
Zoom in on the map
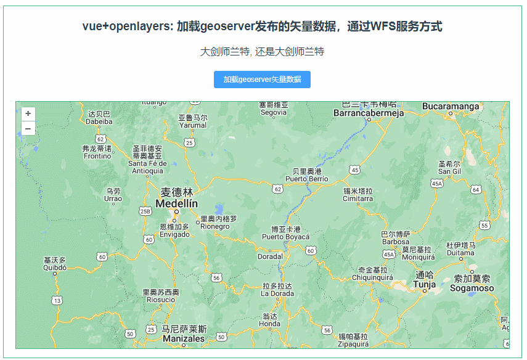pos(28,113)
